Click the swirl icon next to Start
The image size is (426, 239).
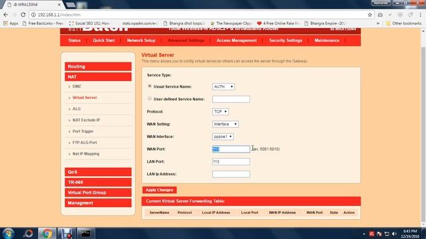28,233
